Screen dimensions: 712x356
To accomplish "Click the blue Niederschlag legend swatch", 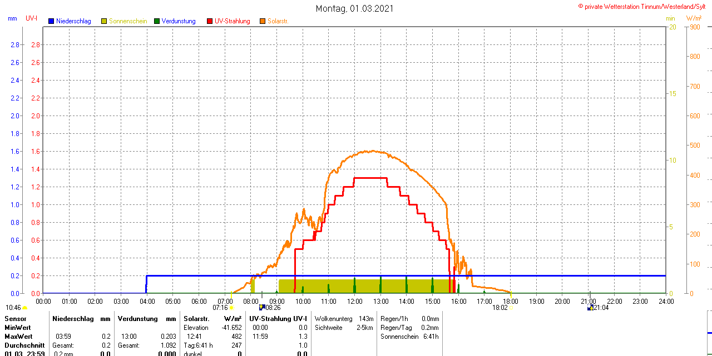I will tap(51, 21).
